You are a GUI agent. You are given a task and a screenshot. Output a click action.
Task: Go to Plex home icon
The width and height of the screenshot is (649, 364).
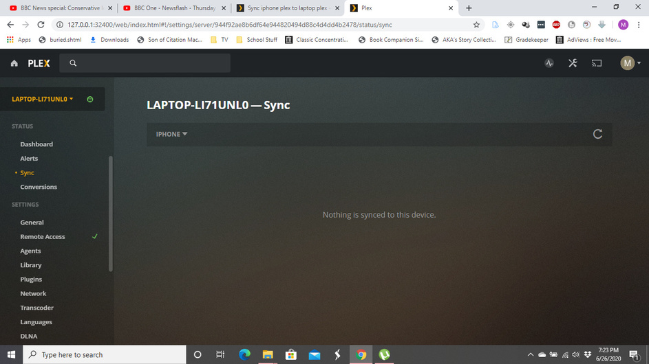click(x=14, y=63)
